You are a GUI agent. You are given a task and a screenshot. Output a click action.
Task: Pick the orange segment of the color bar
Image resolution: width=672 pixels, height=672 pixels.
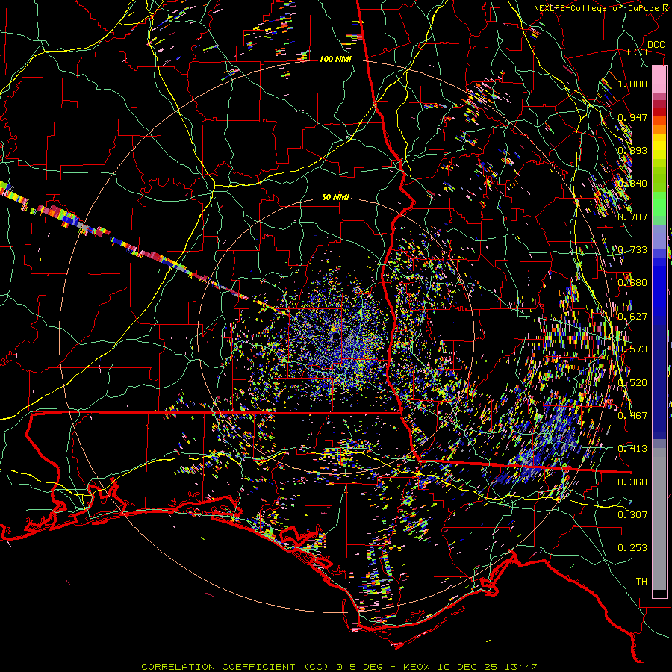tap(659, 125)
